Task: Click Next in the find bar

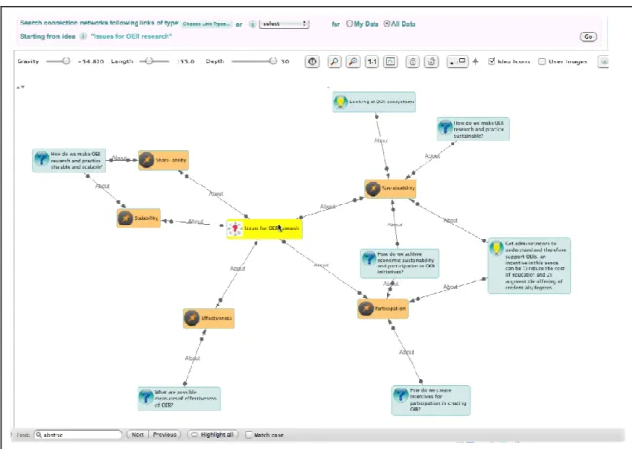Action: point(138,435)
